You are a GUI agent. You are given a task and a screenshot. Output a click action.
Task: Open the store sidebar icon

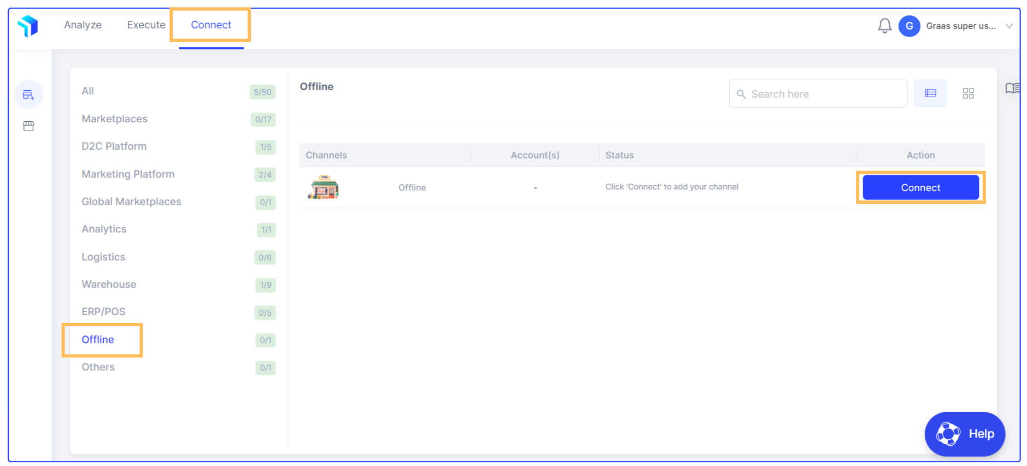point(28,126)
